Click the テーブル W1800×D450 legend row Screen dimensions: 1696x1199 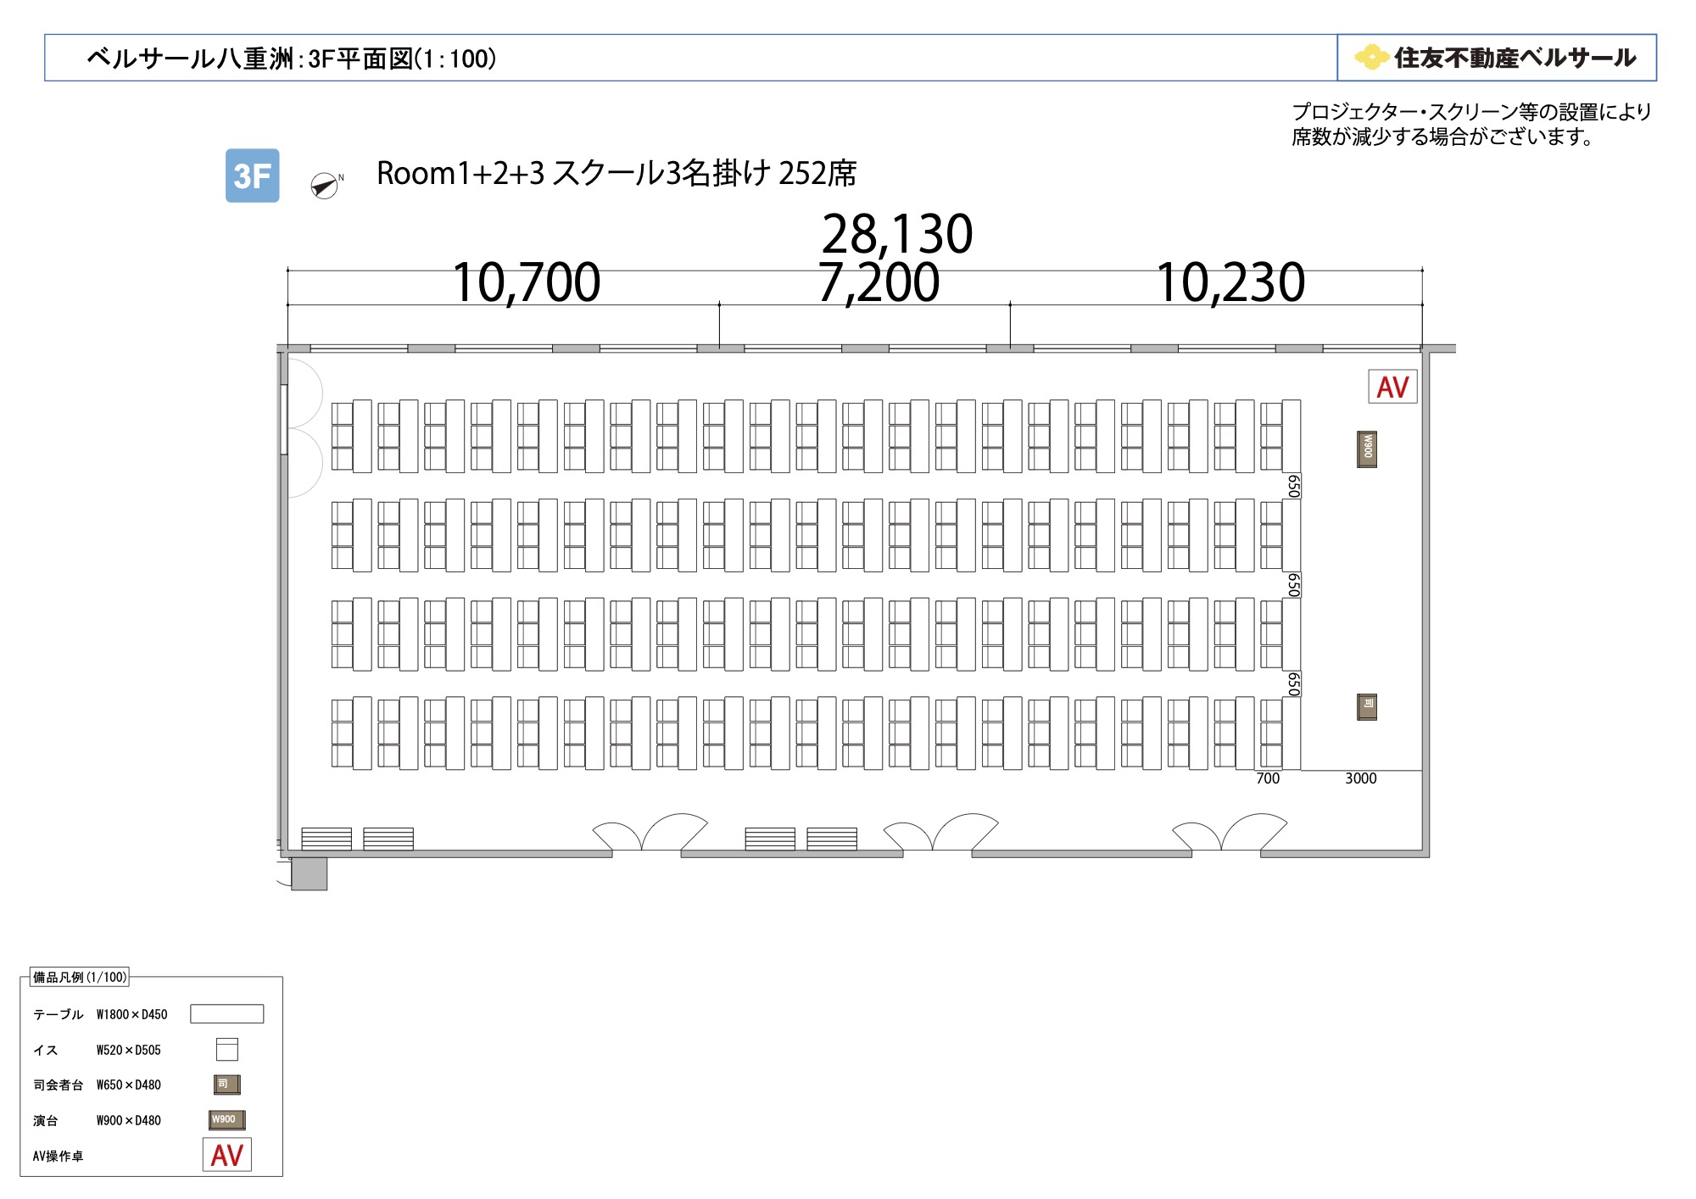[x=148, y=1014]
